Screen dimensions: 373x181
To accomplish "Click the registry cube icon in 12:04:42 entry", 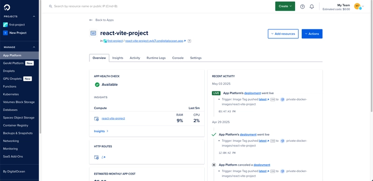I will [x=283, y=141].
